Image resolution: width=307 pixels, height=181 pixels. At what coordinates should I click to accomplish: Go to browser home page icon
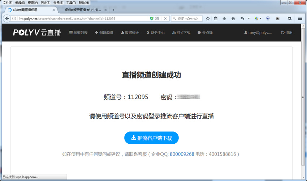click(233, 18)
